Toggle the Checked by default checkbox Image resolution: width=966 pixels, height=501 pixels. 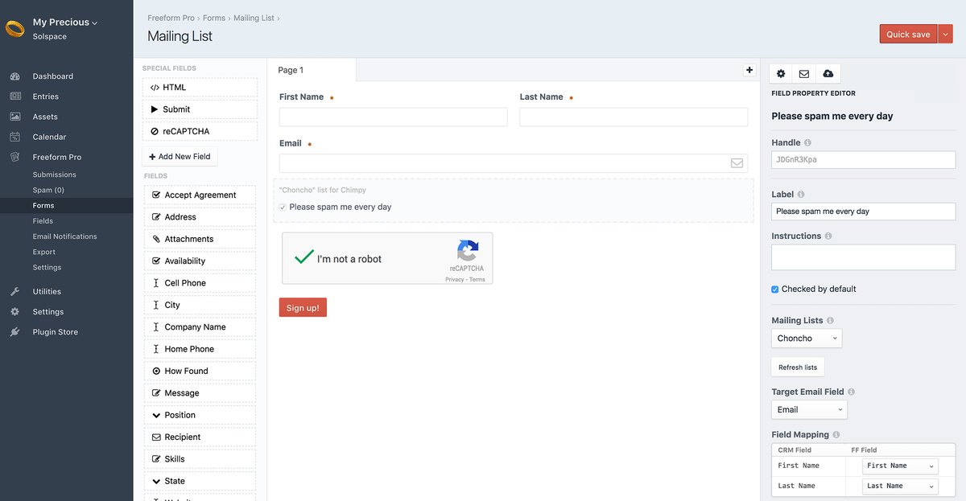pyautogui.click(x=775, y=290)
